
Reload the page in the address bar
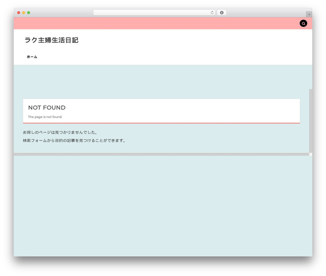point(212,13)
